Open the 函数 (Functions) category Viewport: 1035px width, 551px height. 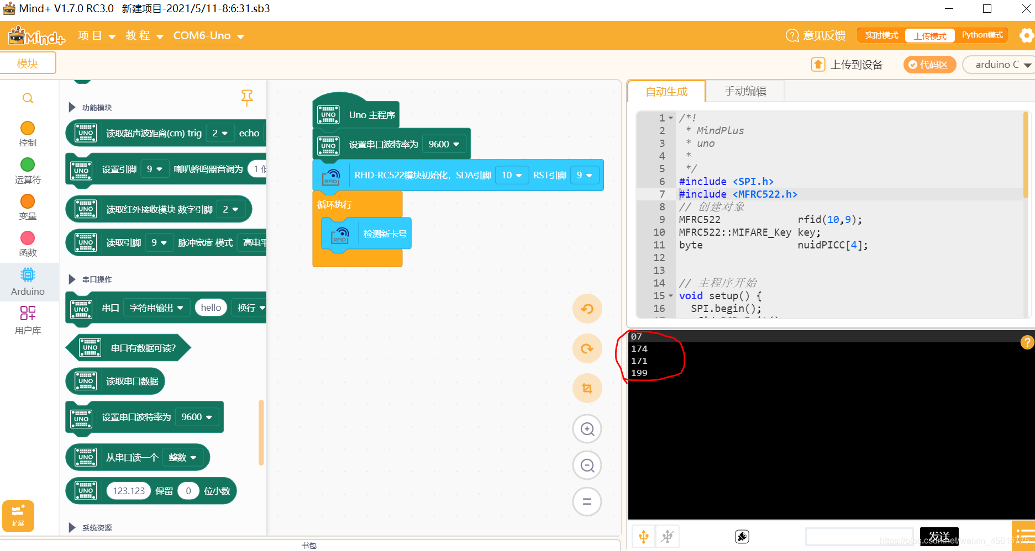pyautogui.click(x=28, y=244)
